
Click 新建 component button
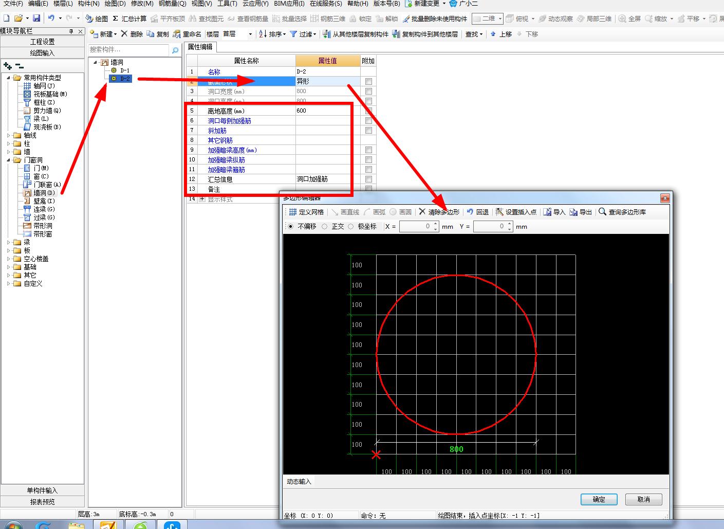click(103, 34)
